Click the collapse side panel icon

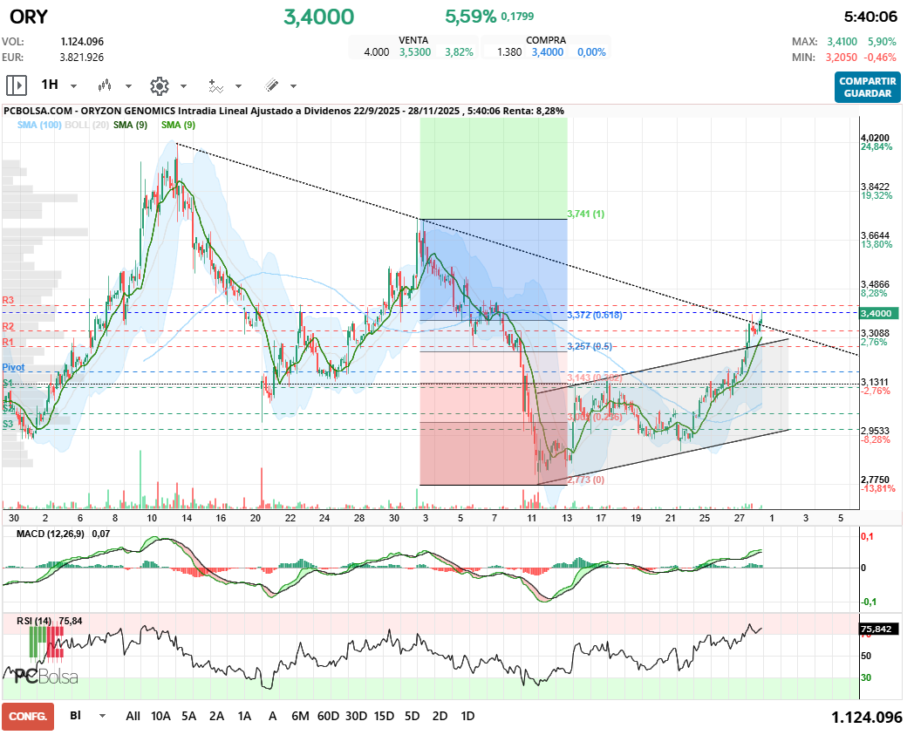[x=17, y=85]
